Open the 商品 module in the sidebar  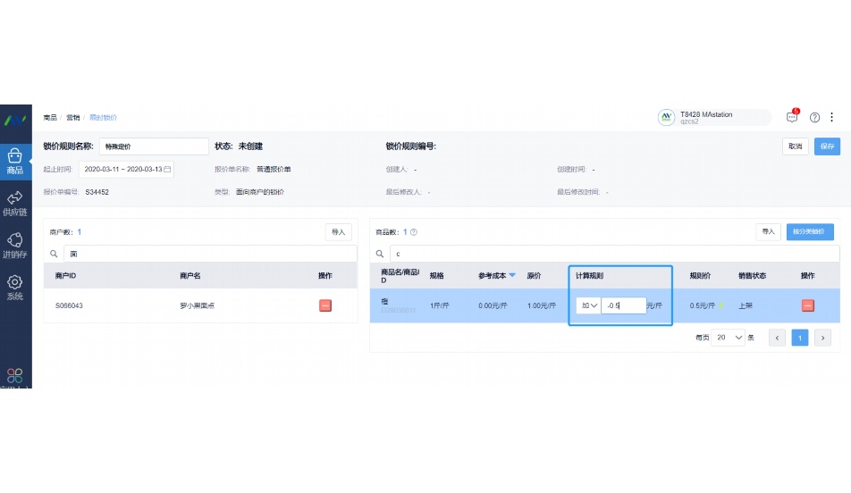15,161
